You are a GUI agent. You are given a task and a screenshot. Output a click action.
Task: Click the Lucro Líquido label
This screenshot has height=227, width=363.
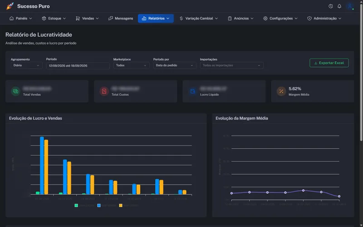point(210,94)
